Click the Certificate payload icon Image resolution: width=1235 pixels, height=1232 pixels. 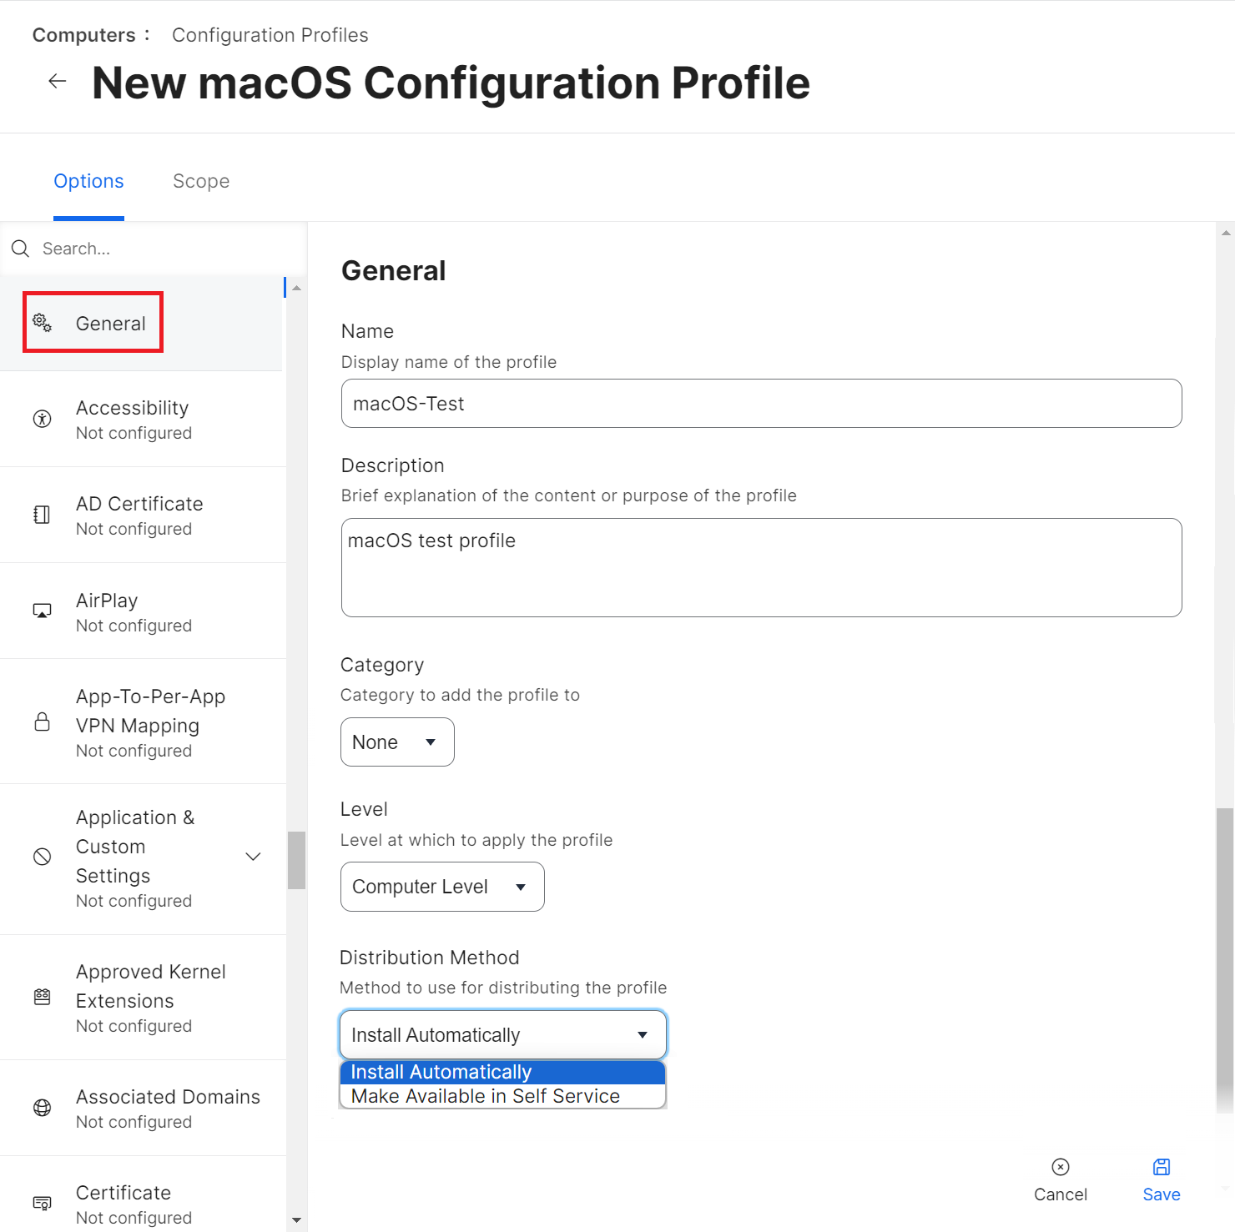point(42,1203)
